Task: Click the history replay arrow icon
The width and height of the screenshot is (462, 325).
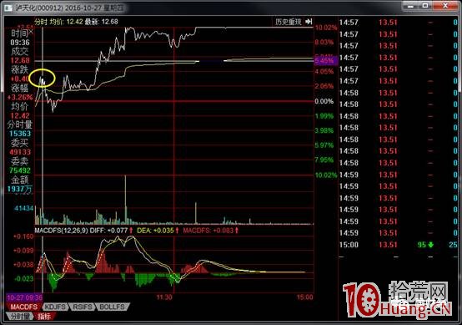Action: point(309,22)
